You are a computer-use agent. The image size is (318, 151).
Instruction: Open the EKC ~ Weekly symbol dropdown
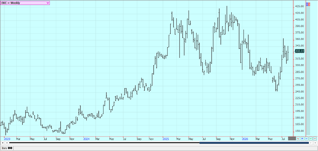[x=25, y=3]
